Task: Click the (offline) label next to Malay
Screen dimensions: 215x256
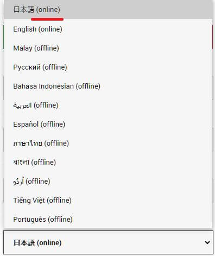Action: [47, 48]
